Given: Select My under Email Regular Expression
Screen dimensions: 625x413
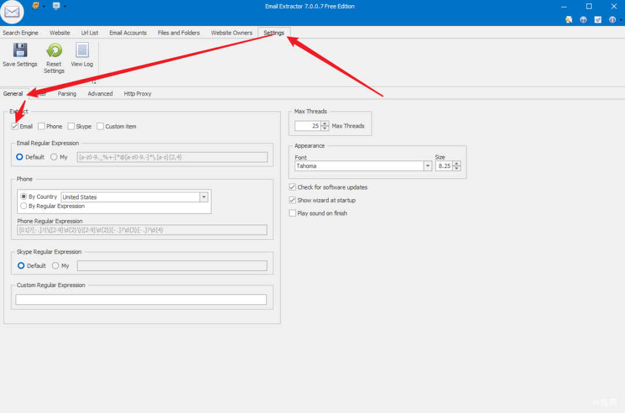Looking at the screenshot, I should pos(54,157).
